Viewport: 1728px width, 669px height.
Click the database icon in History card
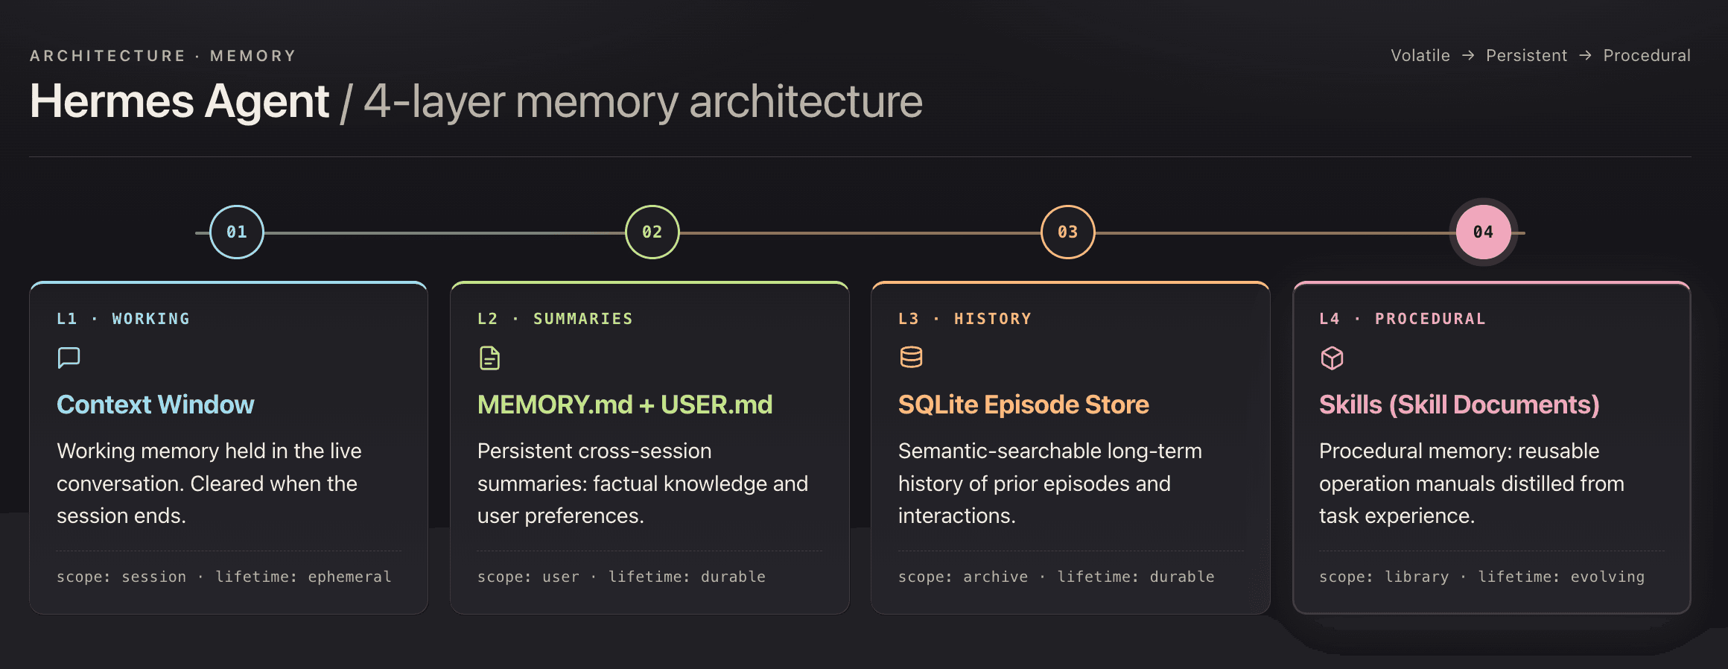click(911, 358)
